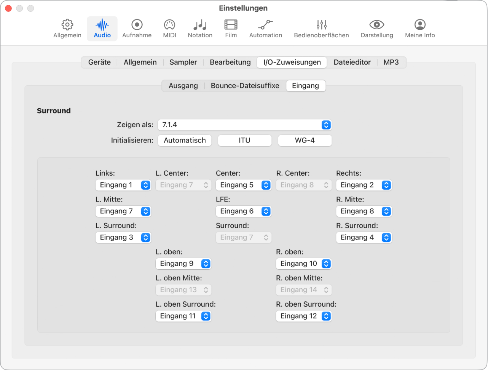The image size is (488, 371).
Task: Open the Bounce-Dateisuffixe sub-tab
Action: (x=245, y=86)
